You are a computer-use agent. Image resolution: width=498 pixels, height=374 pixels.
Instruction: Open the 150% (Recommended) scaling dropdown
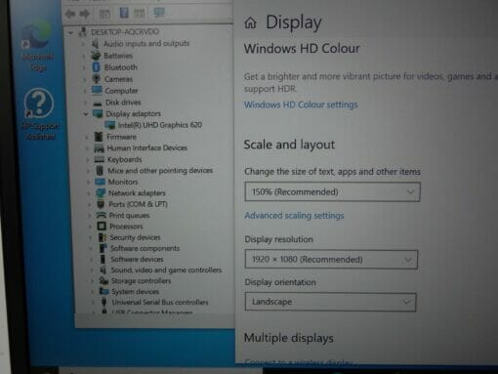coord(332,192)
